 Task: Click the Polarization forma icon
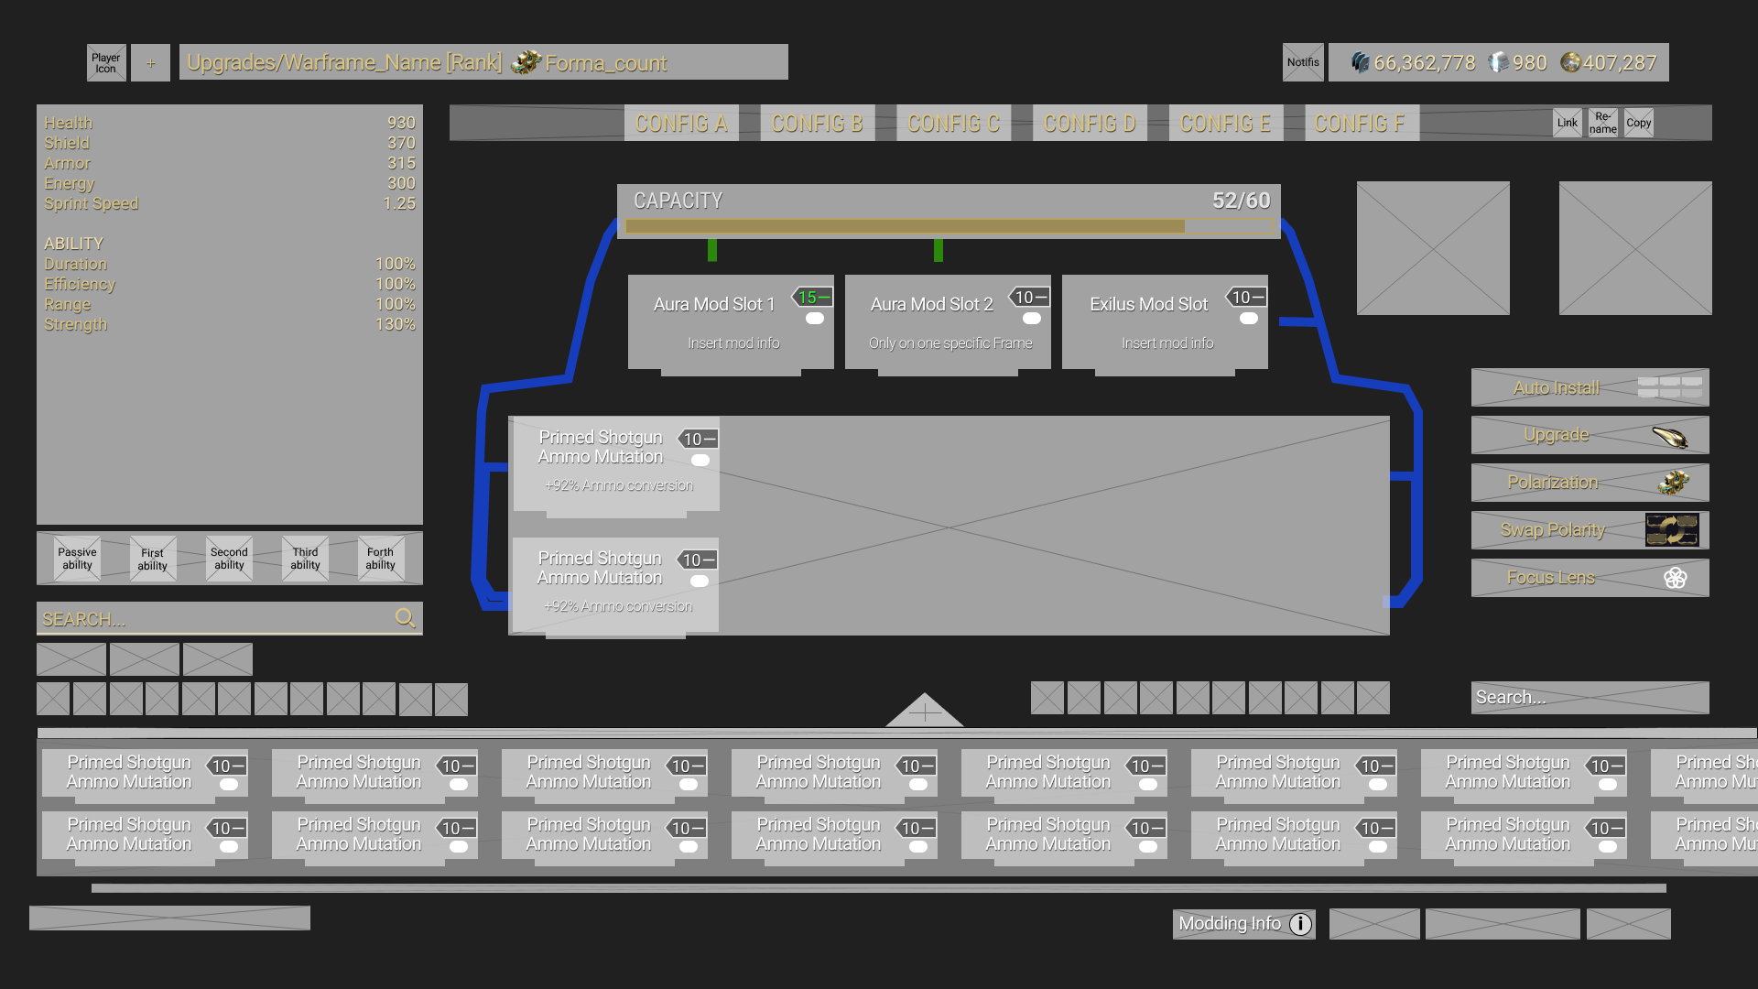(x=1674, y=483)
